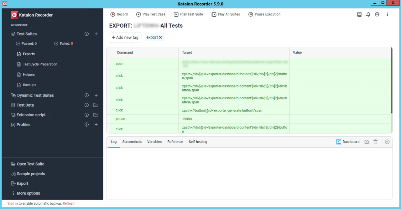Open notifications bell icon

(x=368, y=14)
